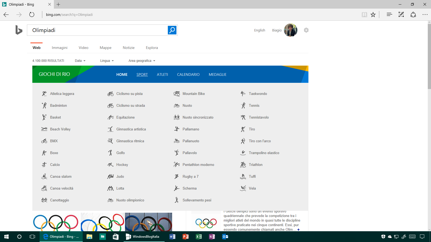Go back to previous page

coord(6,15)
